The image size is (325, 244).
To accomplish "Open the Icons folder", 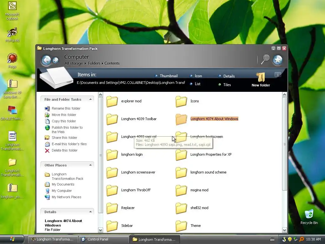I will pyautogui.click(x=187, y=101).
